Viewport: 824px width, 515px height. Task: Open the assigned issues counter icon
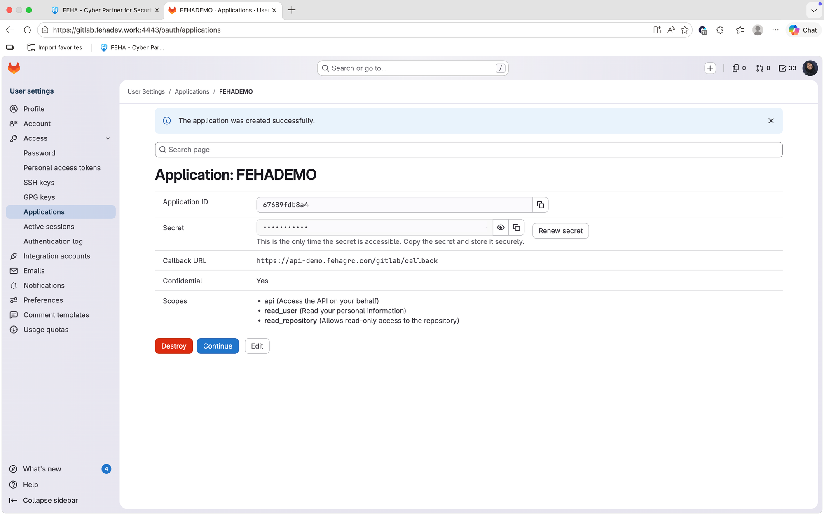[739, 68]
